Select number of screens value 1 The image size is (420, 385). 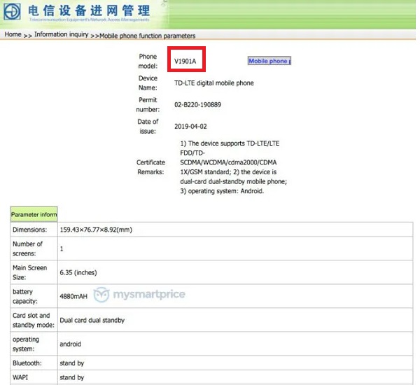tap(62, 248)
